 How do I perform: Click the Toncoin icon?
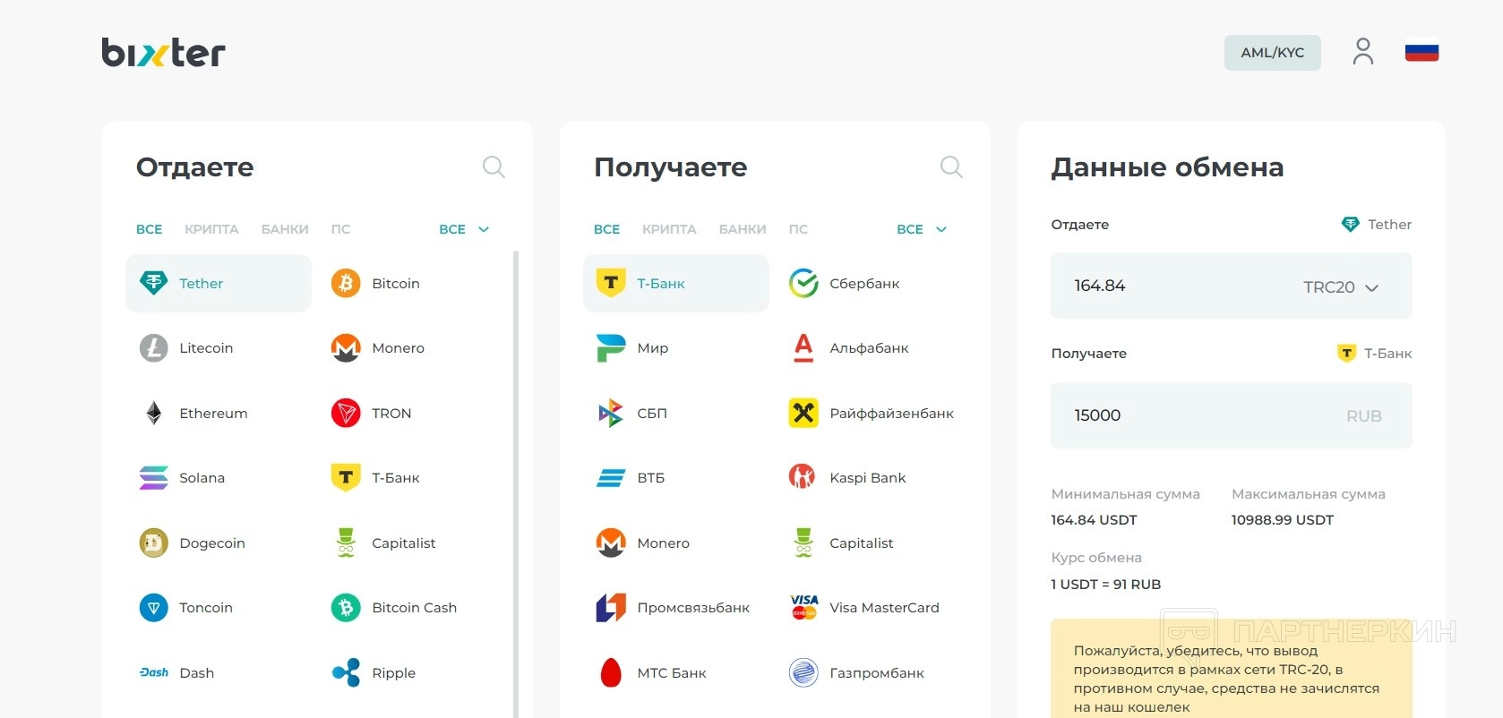(153, 607)
